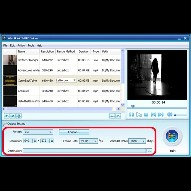Stop the preview playback
The height and width of the screenshot is (191, 191).
[x=146, y=115]
